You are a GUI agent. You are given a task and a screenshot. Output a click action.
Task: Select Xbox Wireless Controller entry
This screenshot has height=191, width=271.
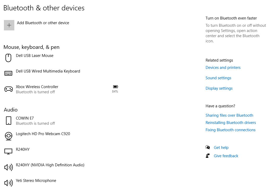pyautogui.click(x=37, y=87)
